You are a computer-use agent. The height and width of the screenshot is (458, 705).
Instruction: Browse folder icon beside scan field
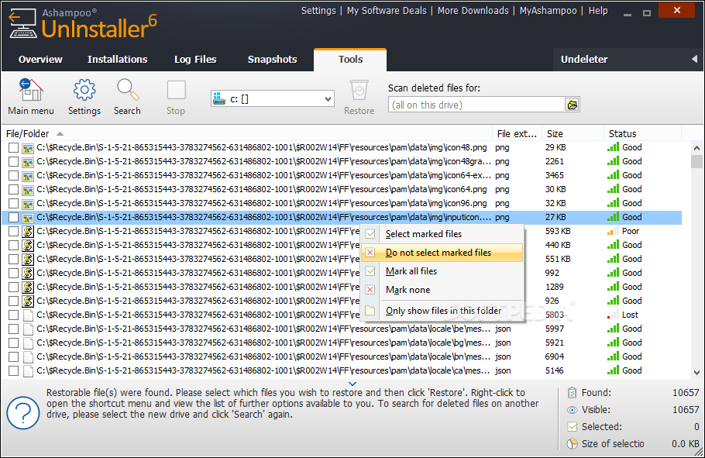pyautogui.click(x=572, y=105)
